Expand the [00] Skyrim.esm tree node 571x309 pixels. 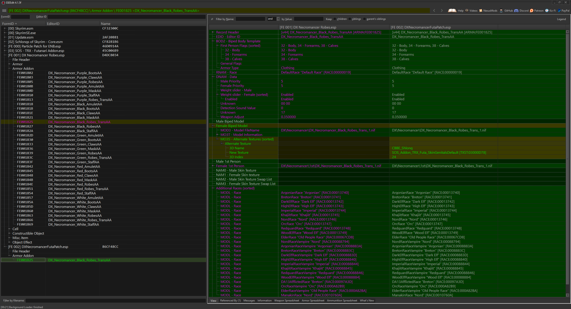pos(5,28)
